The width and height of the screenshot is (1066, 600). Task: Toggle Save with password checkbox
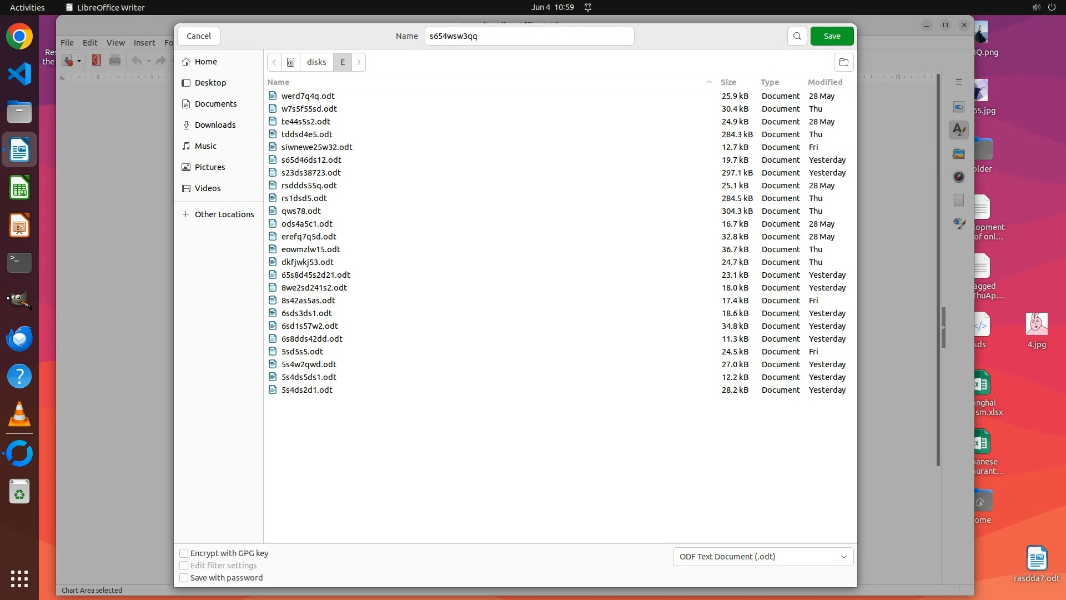[184, 578]
